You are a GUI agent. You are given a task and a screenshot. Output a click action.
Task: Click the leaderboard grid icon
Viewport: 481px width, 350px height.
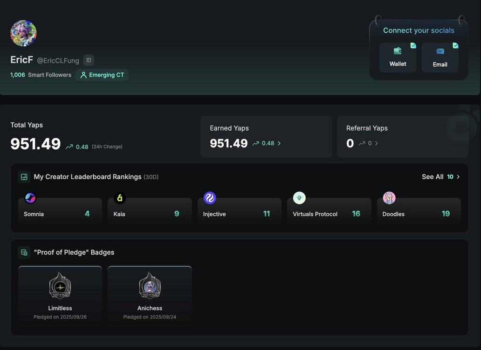click(24, 177)
